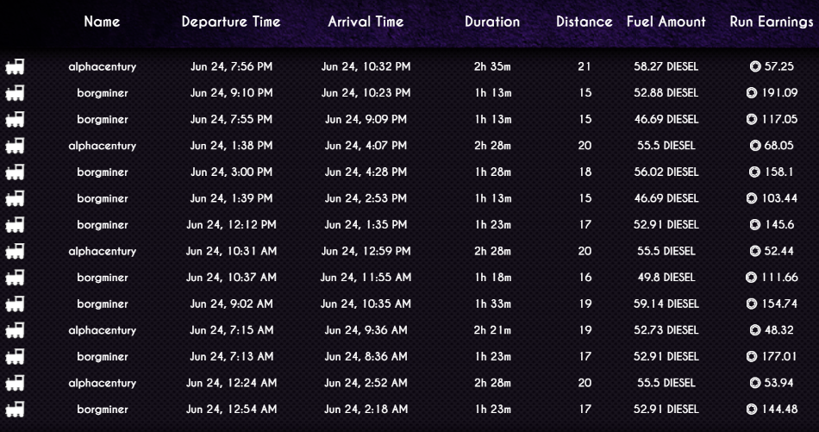Click the Fuel Amount column header
The image size is (819, 432).
666,22
